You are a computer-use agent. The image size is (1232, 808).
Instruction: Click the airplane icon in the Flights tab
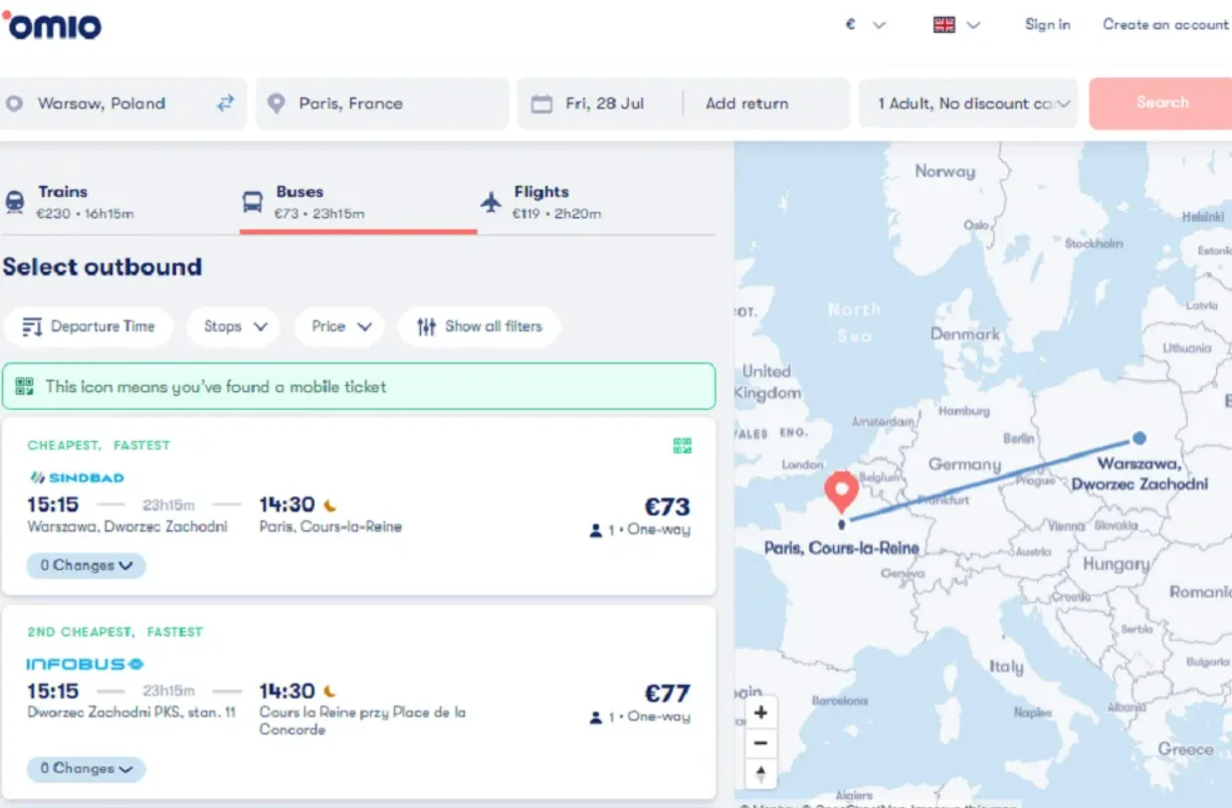(492, 202)
